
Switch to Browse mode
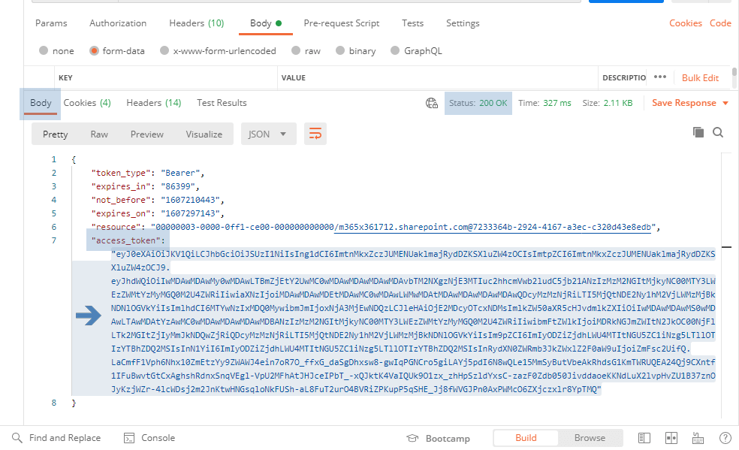coord(590,438)
